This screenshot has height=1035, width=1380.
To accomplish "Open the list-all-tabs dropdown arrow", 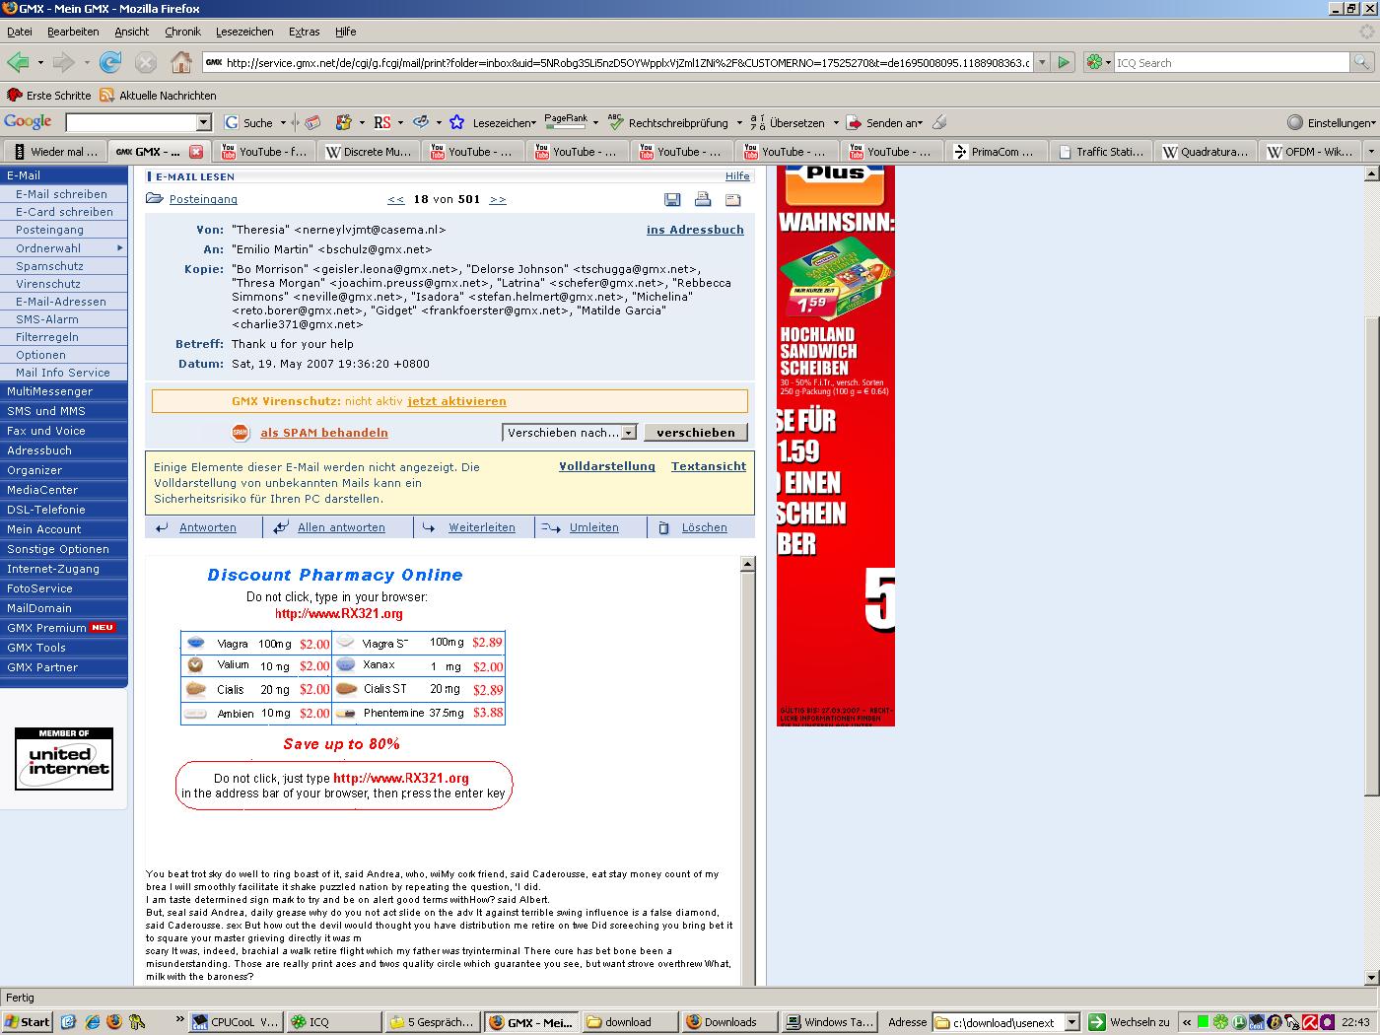I will 1370,152.
